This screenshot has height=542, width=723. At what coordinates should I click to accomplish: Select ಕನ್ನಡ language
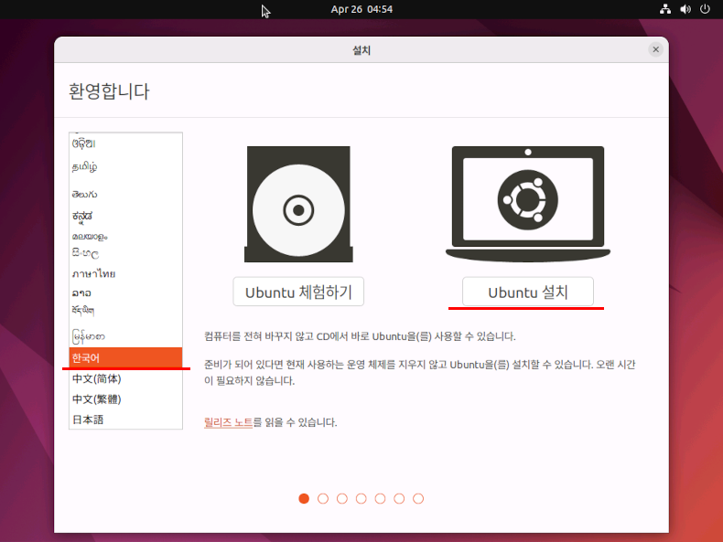(x=125, y=216)
